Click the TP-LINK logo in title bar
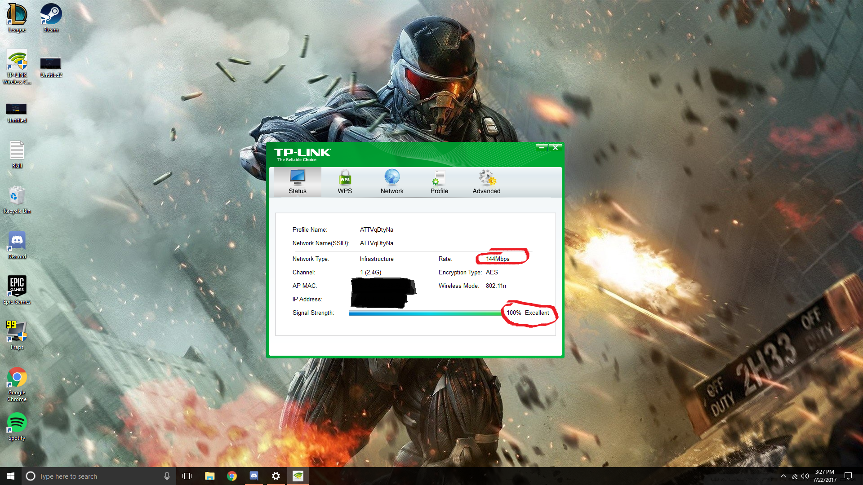This screenshot has height=485, width=863. coord(302,154)
